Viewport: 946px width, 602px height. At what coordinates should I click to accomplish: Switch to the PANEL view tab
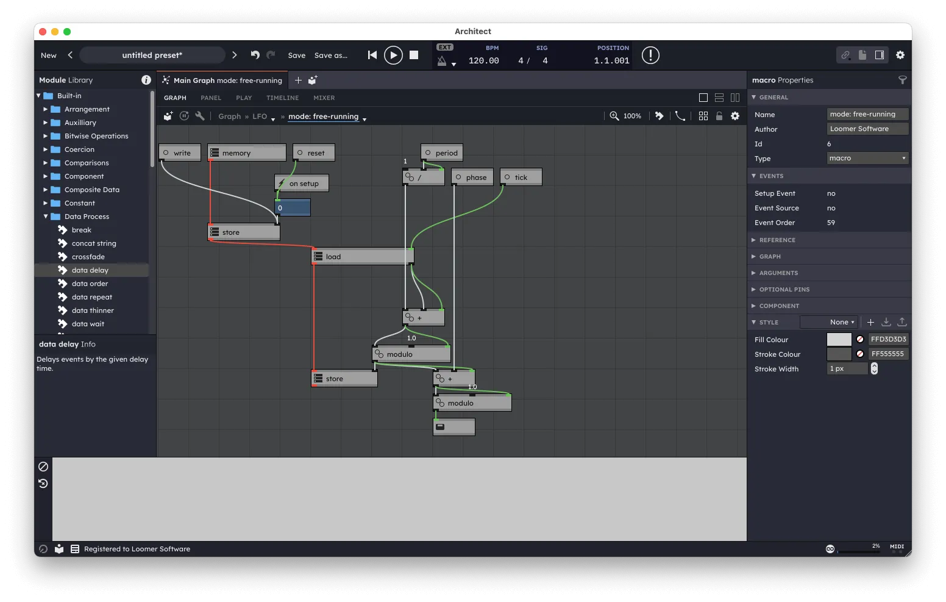coord(211,98)
